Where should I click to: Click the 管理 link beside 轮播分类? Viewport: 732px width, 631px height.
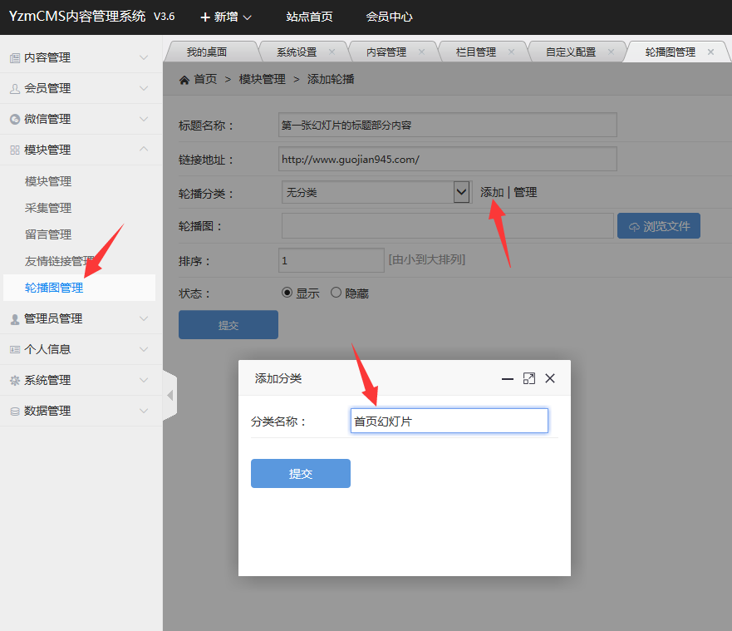[x=527, y=191]
